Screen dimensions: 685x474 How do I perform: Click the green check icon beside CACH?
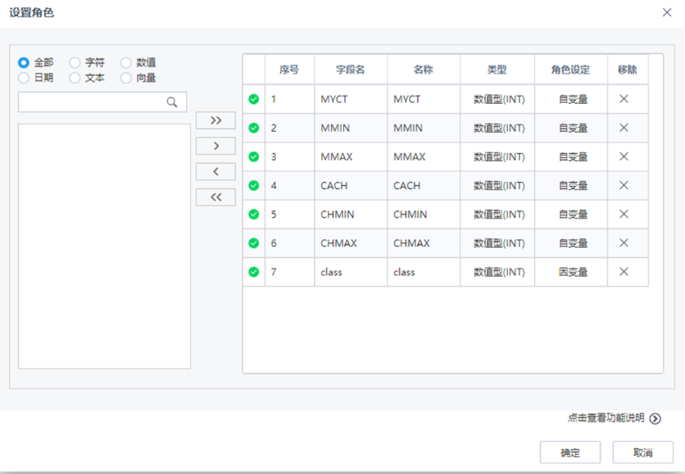pyautogui.click(x=253, y=186)
